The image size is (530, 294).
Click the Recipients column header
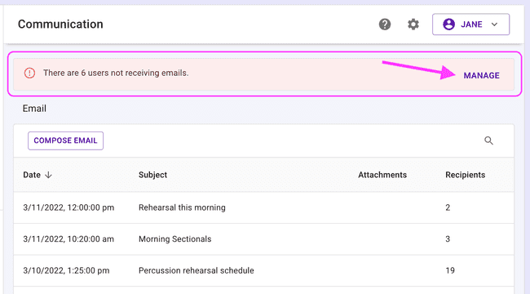465,175
